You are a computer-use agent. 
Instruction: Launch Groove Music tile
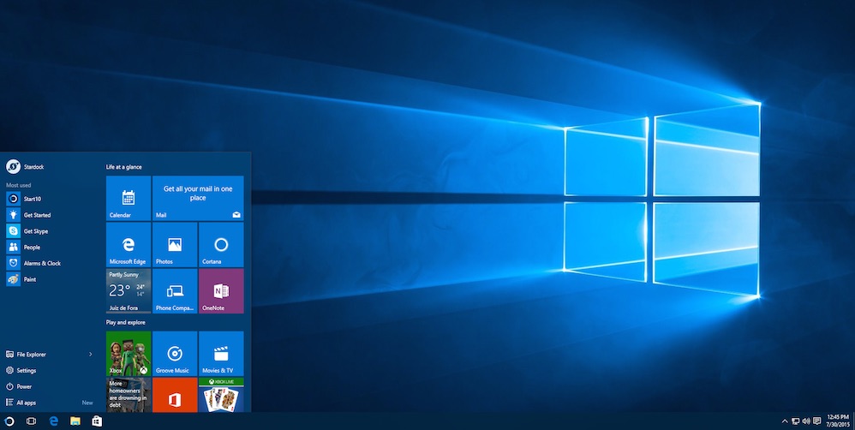pos(175,354)
